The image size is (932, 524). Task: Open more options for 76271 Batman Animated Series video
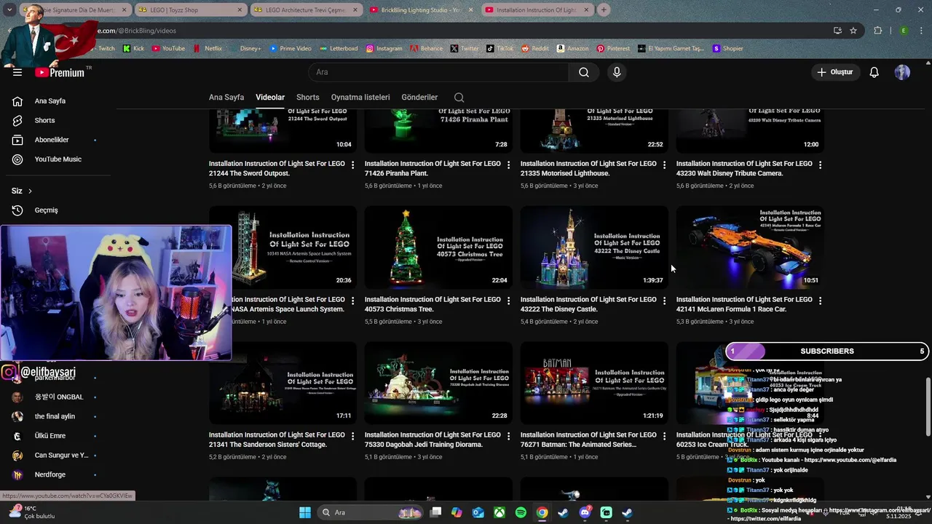[664, 436]
